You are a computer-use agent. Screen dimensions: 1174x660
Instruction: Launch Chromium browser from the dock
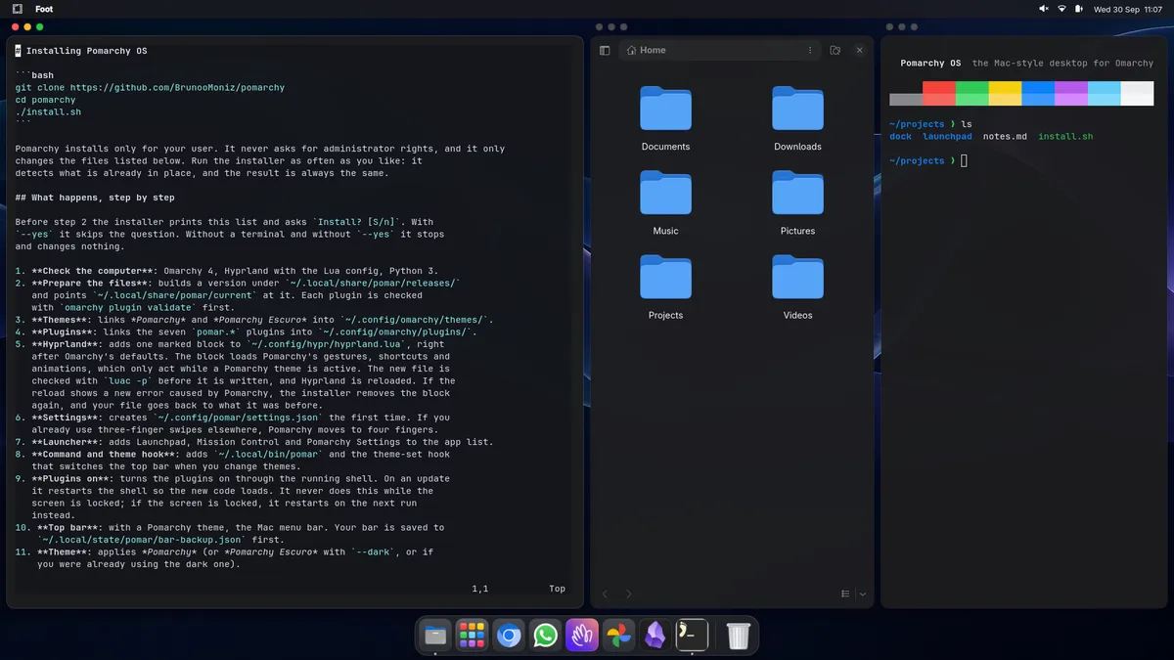coord(509,636)
